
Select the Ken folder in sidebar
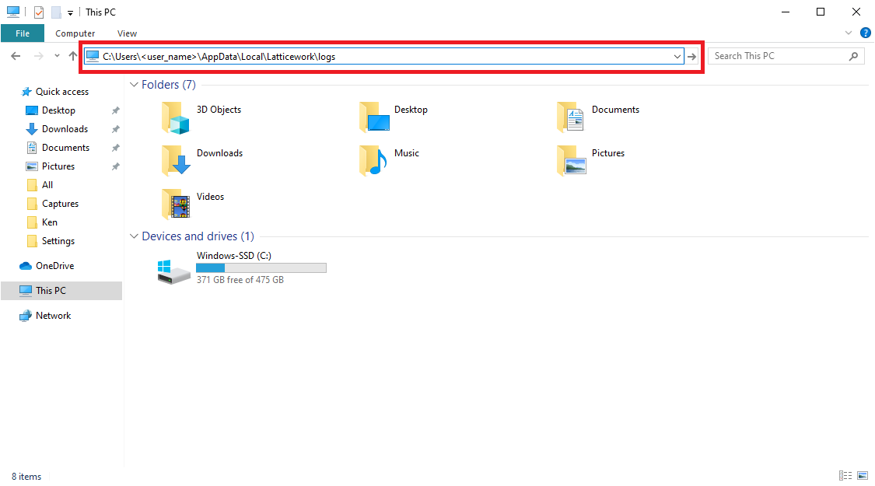50,222
